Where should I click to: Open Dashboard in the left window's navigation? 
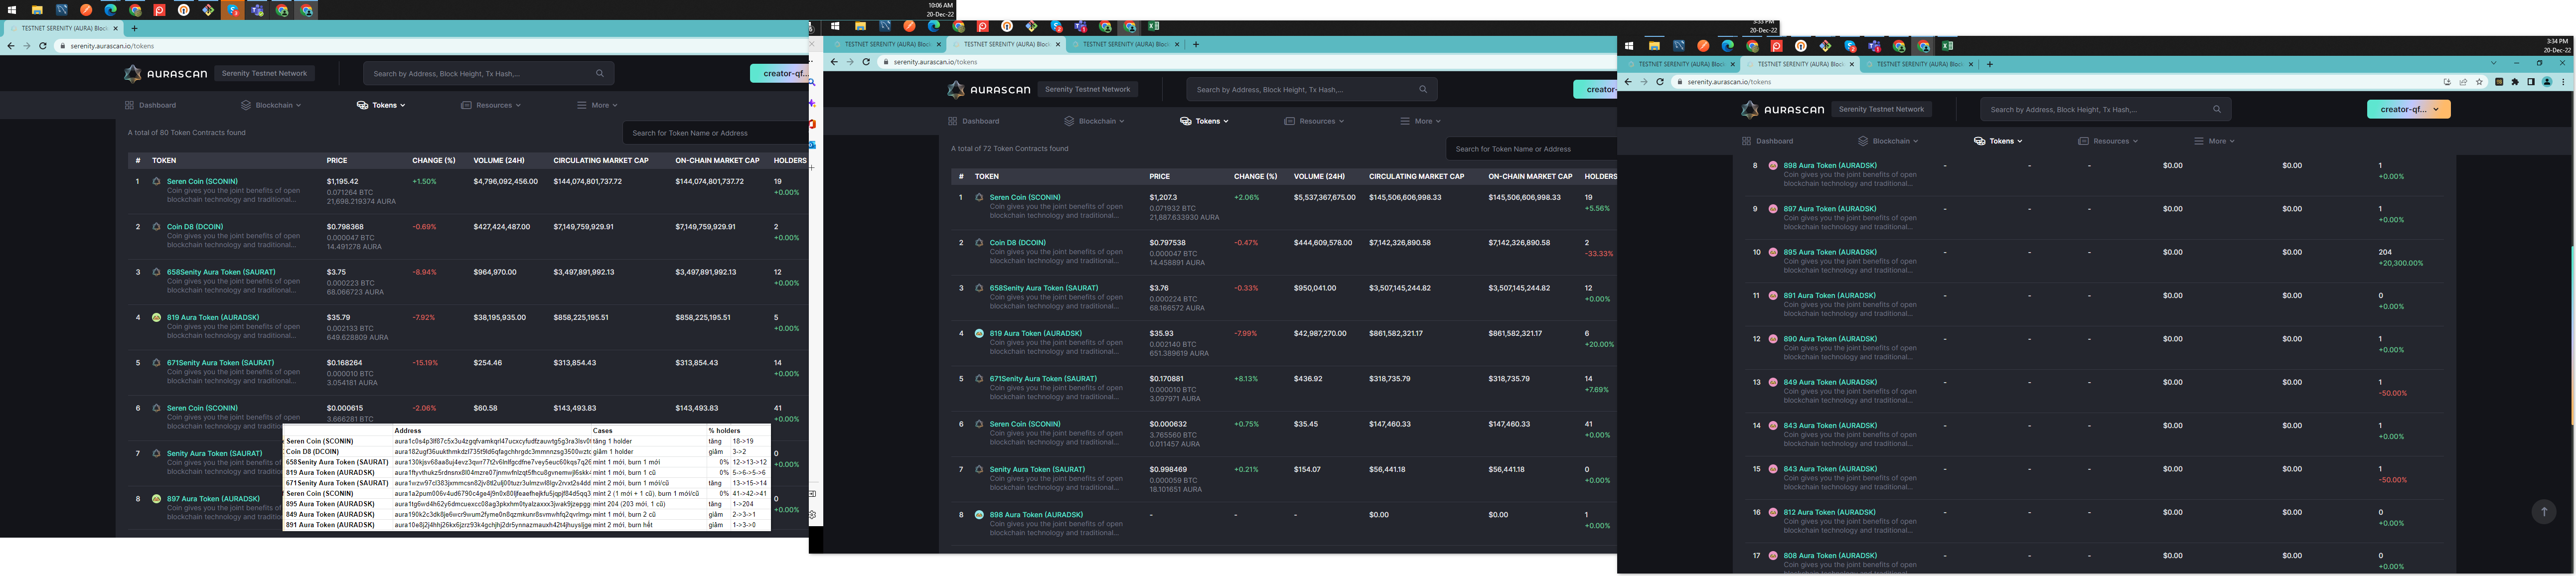pyautogui.click(x=150, y=105)
